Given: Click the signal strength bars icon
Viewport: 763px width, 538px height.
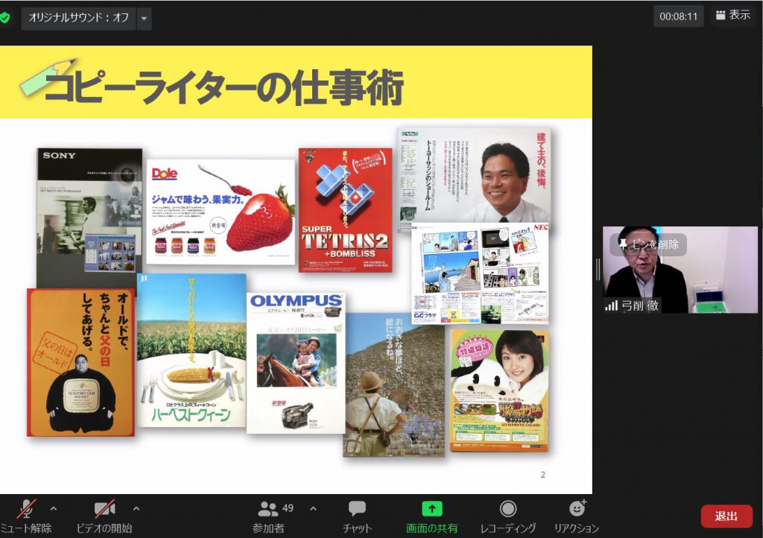Looking at the screenshot, I should 611,306.
